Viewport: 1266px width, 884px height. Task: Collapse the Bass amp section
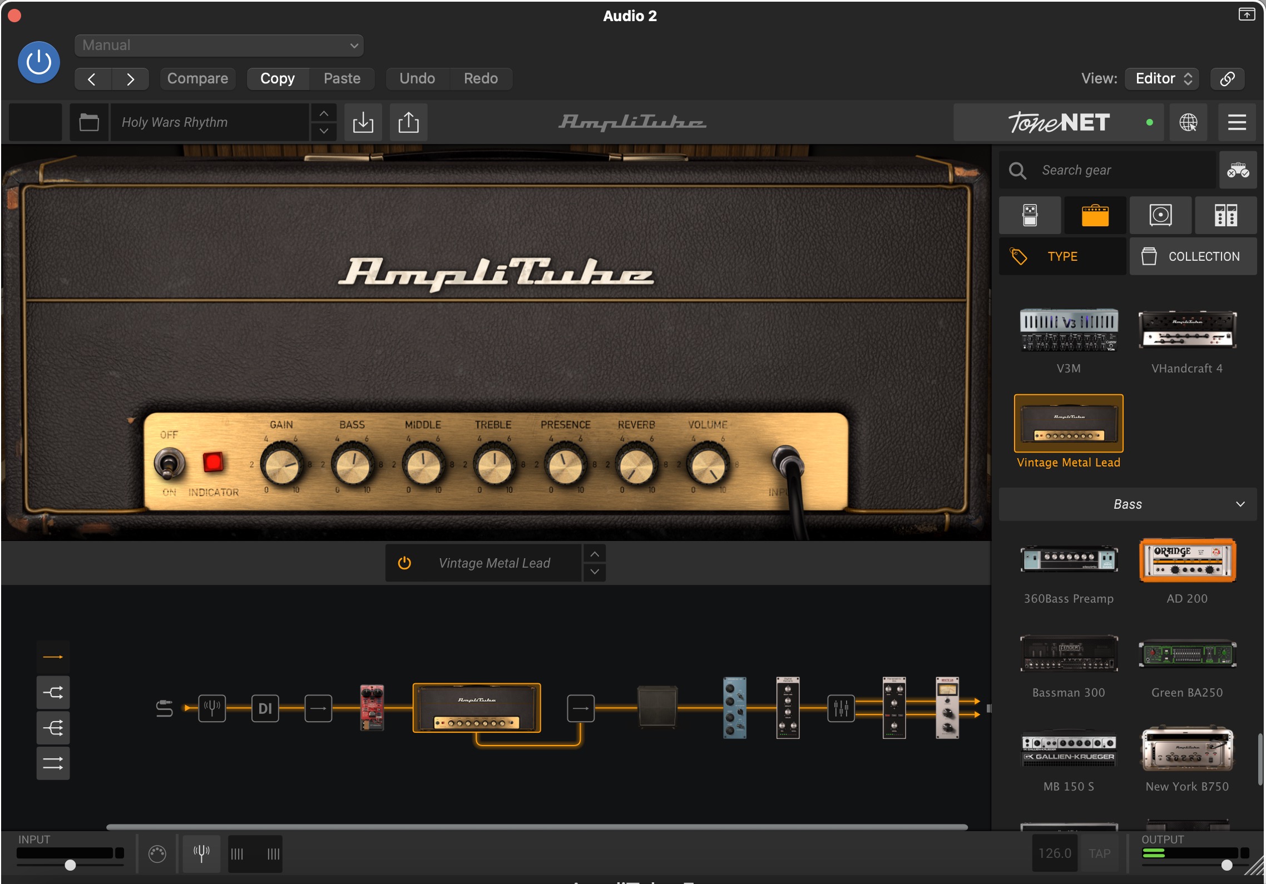1127,504
